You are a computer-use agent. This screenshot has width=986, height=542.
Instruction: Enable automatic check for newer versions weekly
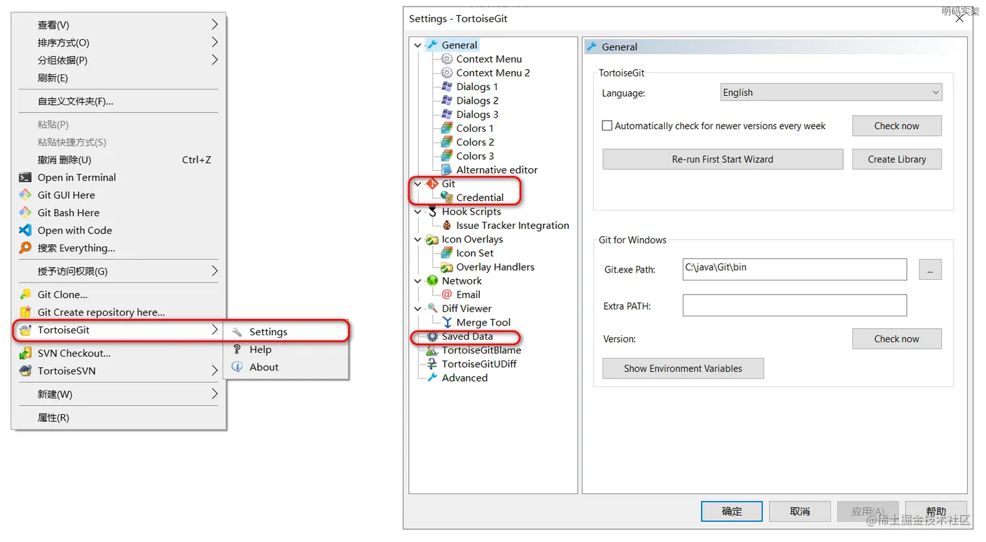tap(607, 126)
